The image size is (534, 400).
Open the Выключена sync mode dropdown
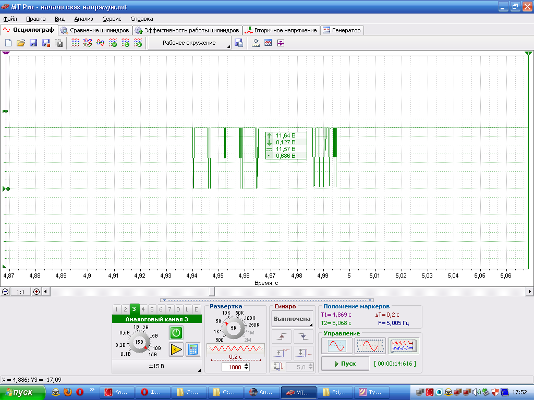[292, 319]
